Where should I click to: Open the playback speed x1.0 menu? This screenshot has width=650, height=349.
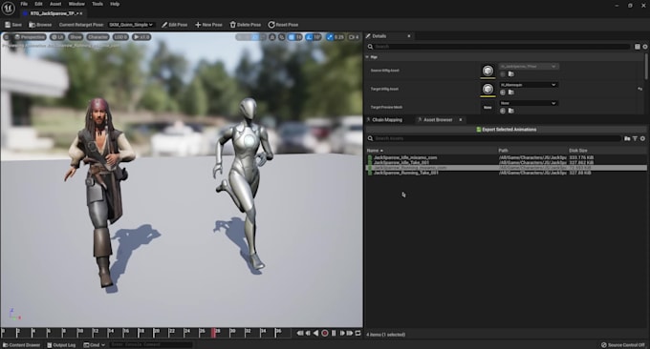[x=141, y=37]
